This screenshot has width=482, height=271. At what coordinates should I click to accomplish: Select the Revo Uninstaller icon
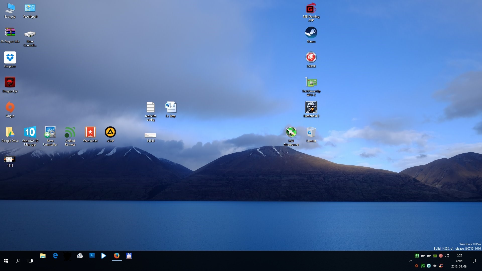[50, 137]
